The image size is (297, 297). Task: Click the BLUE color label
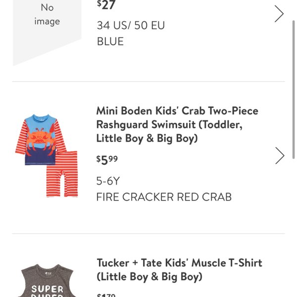(x=110, y=41)
